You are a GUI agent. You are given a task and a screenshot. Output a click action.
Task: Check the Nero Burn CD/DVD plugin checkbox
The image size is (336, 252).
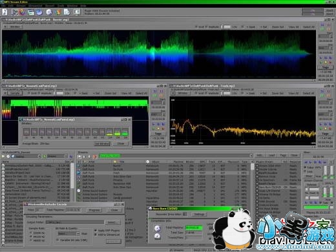[x=257, y=187]
